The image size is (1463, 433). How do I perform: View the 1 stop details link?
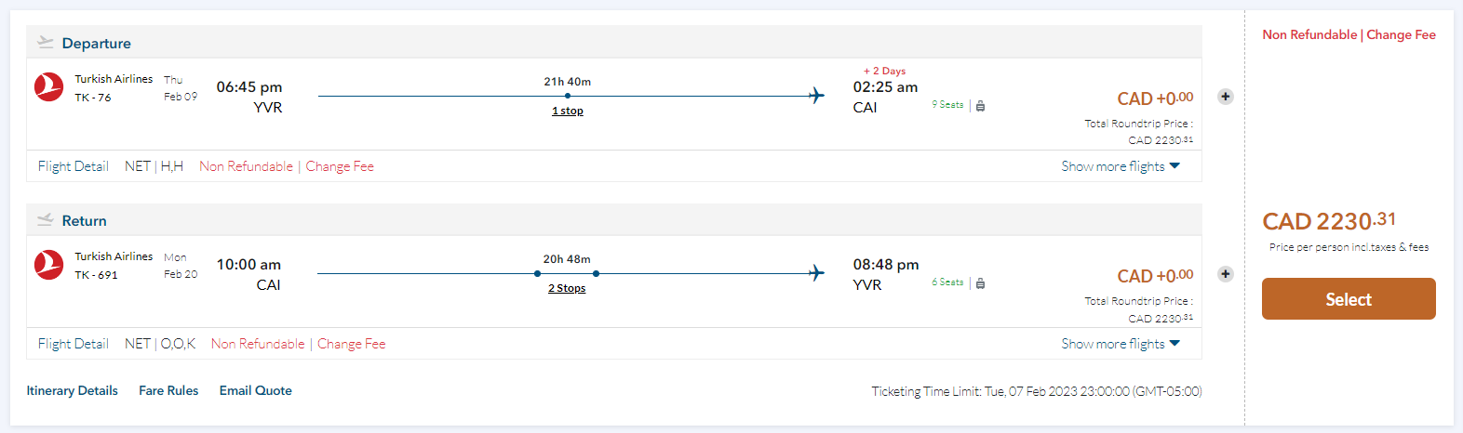(x=568, y=111)
